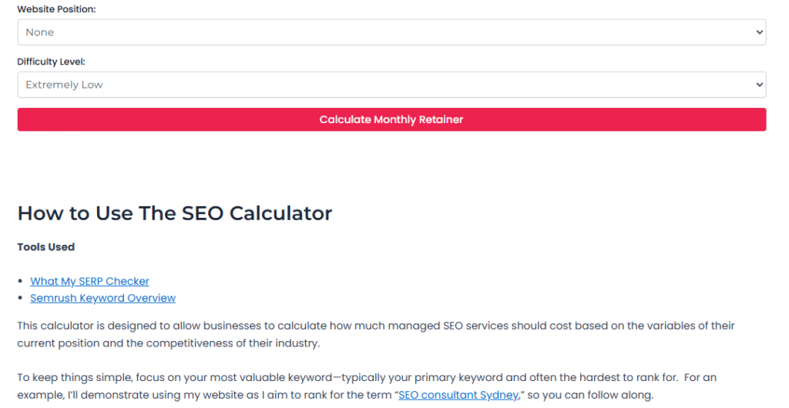Click the 'Extremely Low' difficulty value
This screenshot has width=789, height=408.
click(64, 85)
